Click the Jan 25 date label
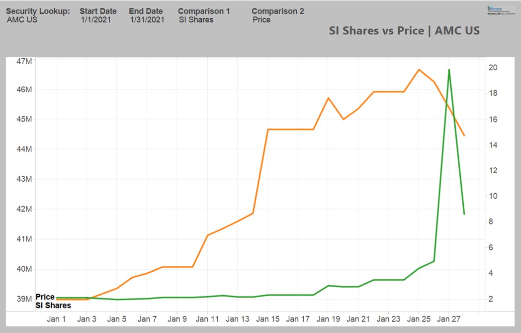Viewport: 521px width, 333px height. click(419, 319)
